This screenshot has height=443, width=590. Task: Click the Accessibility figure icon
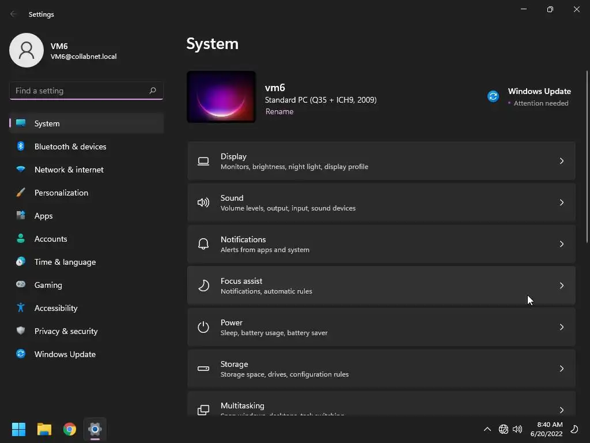click(x=21, y=308)
